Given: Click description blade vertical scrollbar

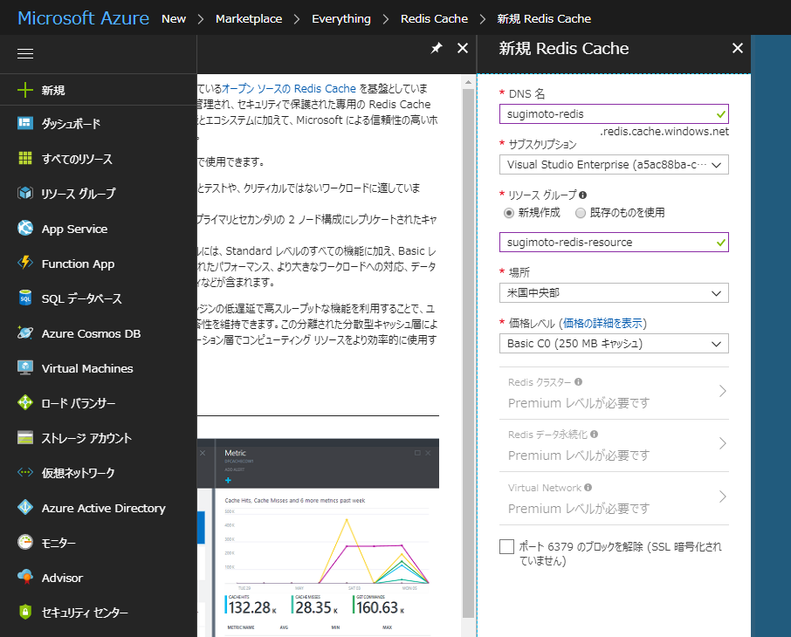Looking at the screenshot, I should click(x=469, y=353).
